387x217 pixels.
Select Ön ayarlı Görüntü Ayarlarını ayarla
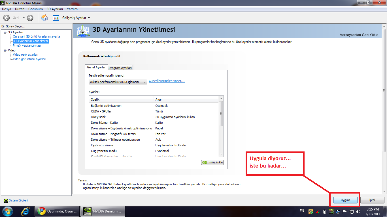coord(36,36)
